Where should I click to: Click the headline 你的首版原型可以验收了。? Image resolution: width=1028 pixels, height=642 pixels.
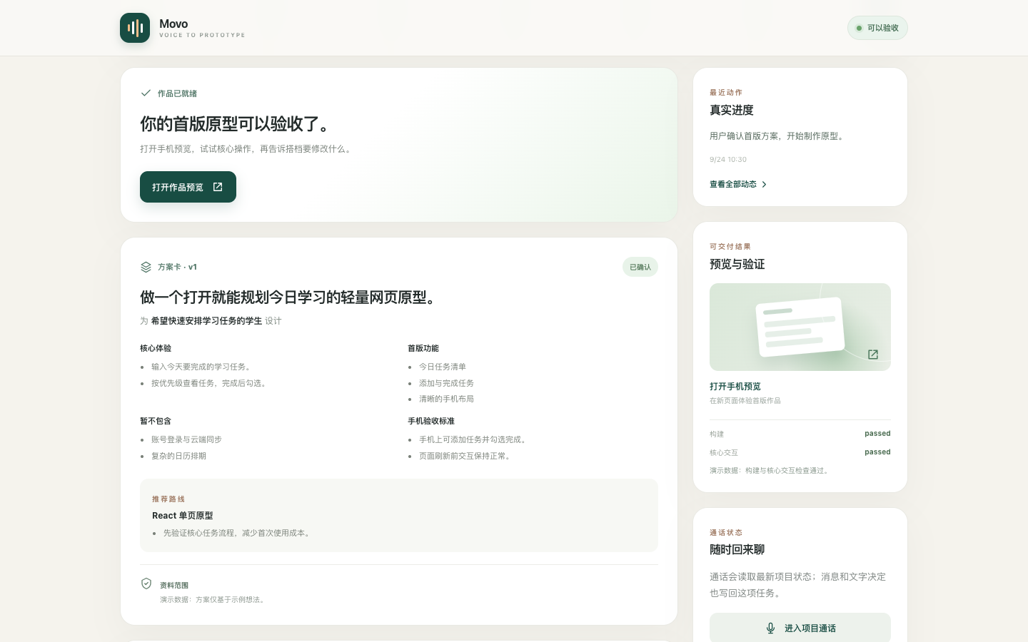coord(237,124)
